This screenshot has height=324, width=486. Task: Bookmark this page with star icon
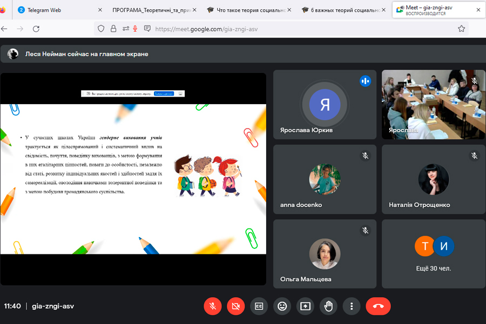(x=462, y=29)
